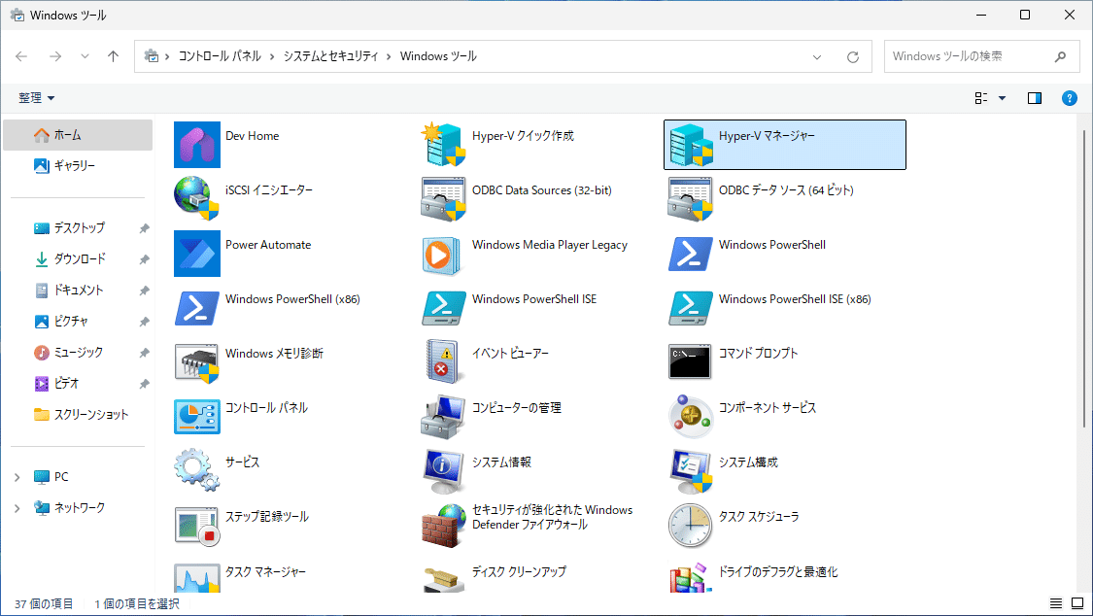Open the Dev Home icon
Screen dimensions: 1093x616
[196, 144]
